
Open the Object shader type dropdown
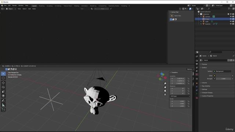11,9
